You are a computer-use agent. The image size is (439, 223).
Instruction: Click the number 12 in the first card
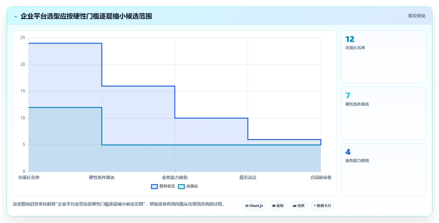pos(350,39)
